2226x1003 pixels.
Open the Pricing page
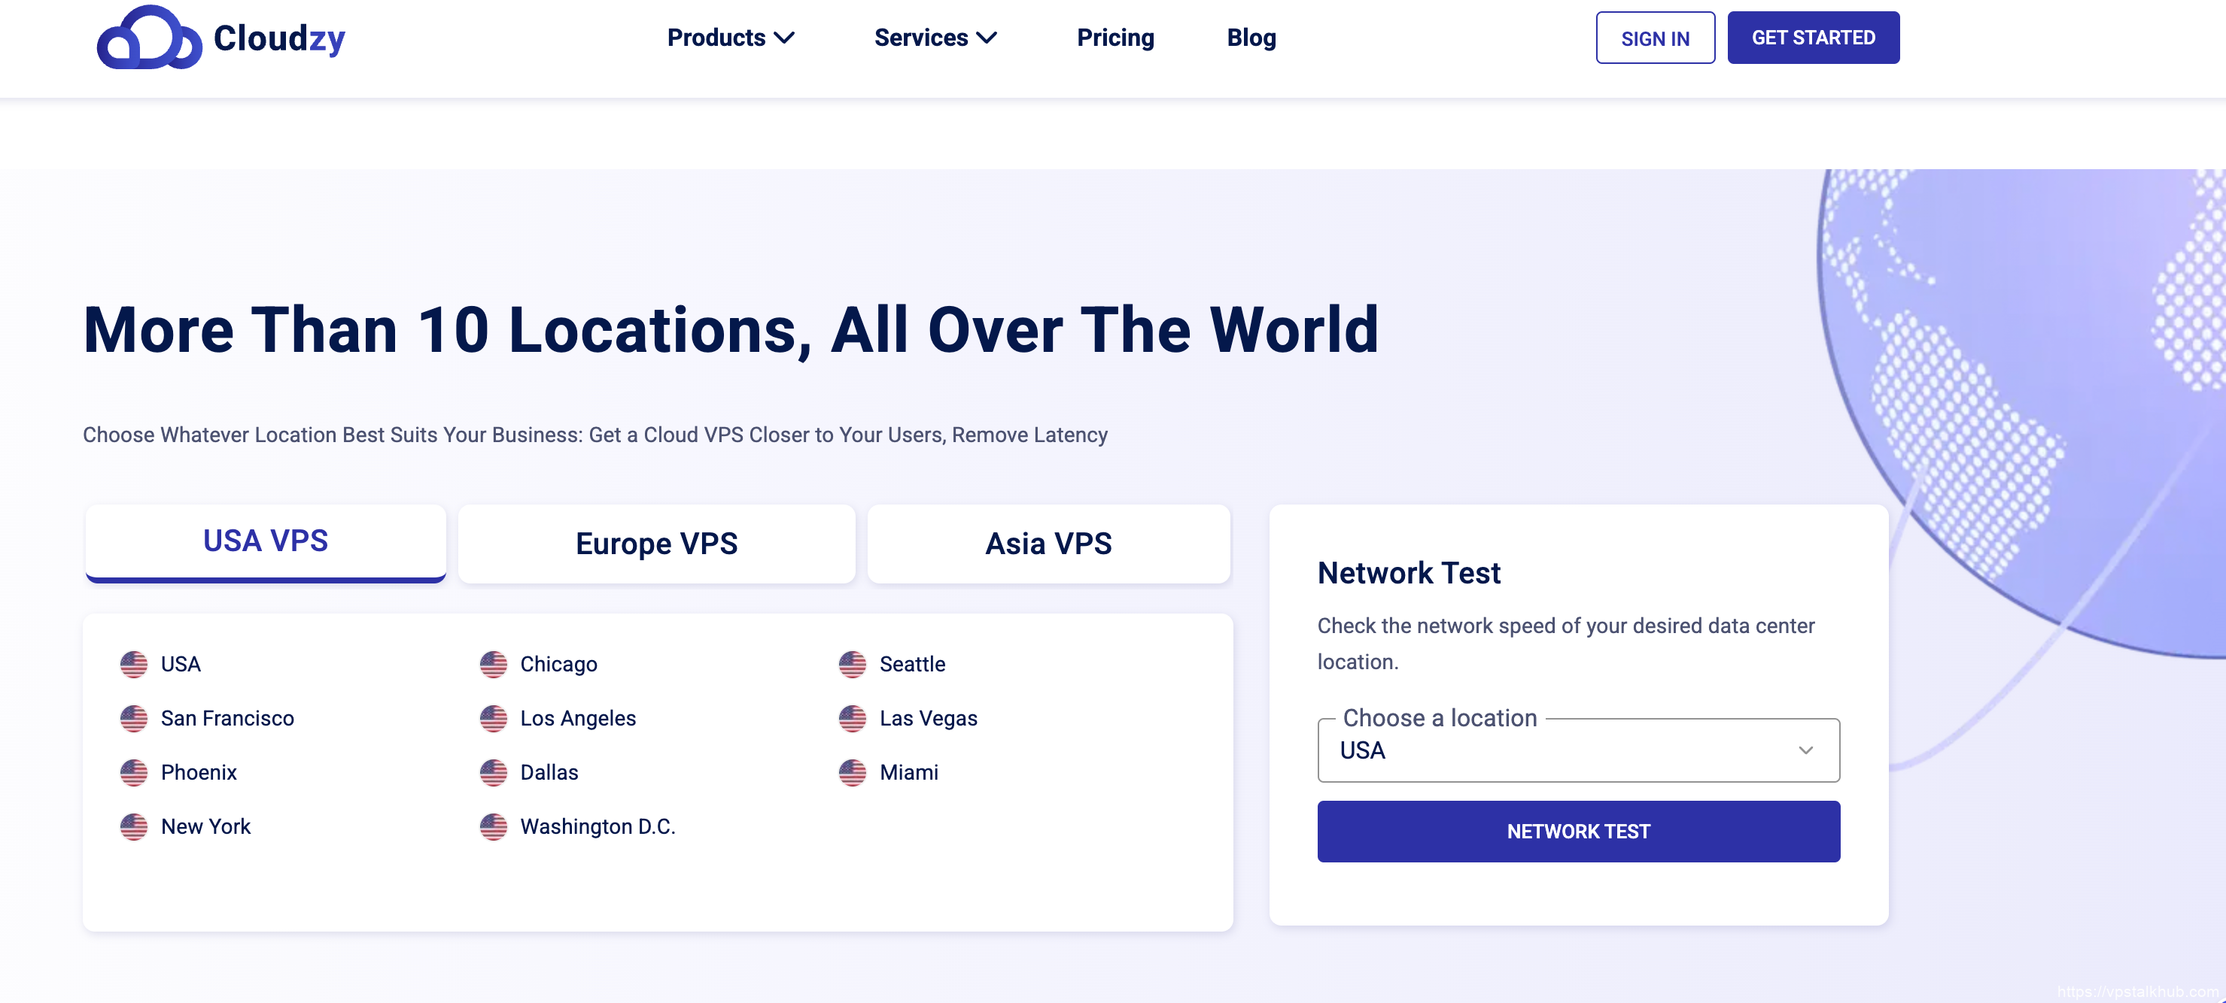[1115, 38]
